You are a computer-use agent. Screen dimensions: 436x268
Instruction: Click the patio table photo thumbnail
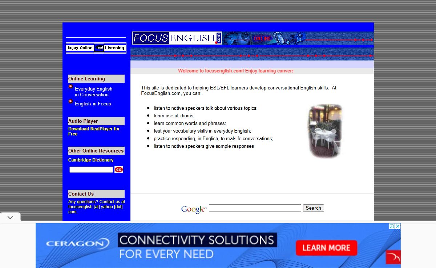click(x=325, y=131)
